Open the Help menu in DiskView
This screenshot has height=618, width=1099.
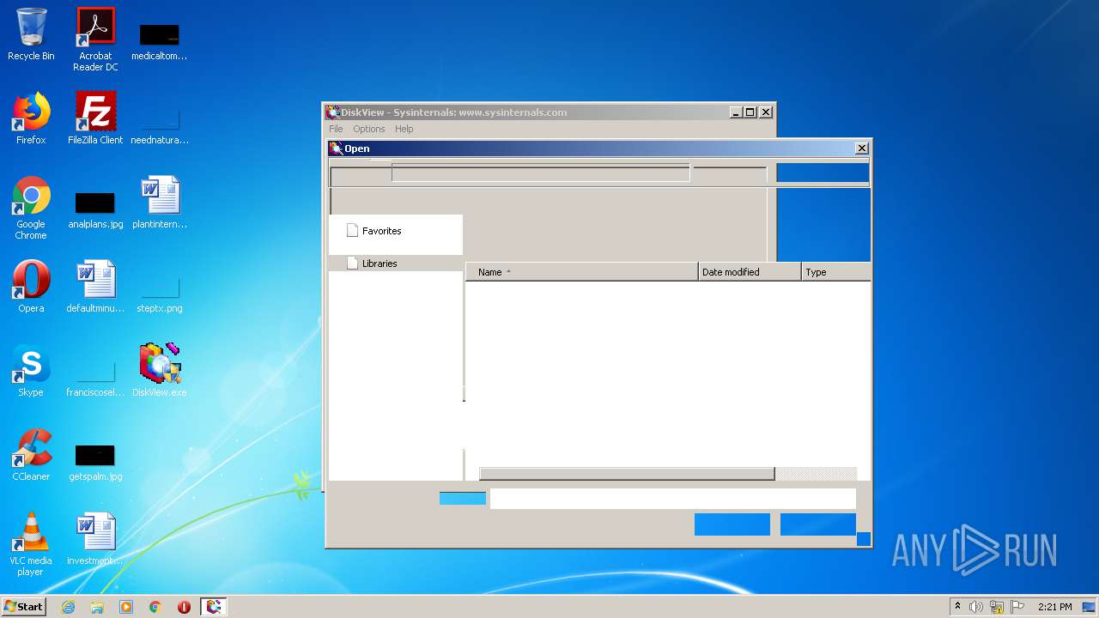[x=404, y=129]
